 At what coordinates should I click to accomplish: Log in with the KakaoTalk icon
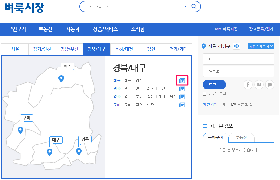pyautogui.click(x=270, y=85)
